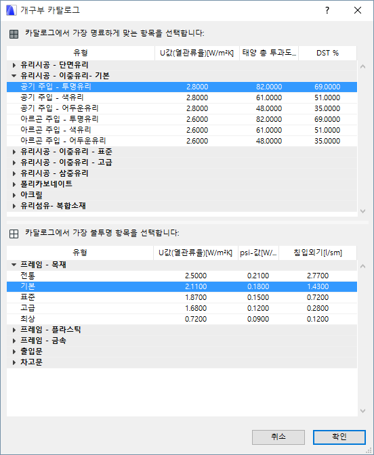Click 0.2800 infiltration value of 고급
The height and width of the screenshot is (455, 374).
pyautogui.click(x=318, y=308)
